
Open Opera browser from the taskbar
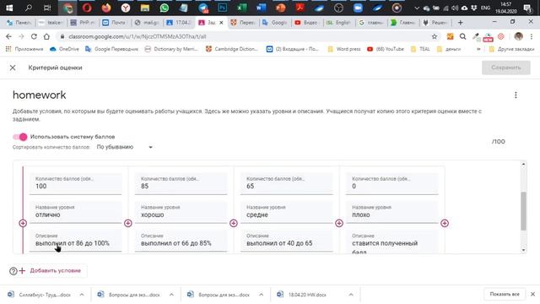pos(87,8)
